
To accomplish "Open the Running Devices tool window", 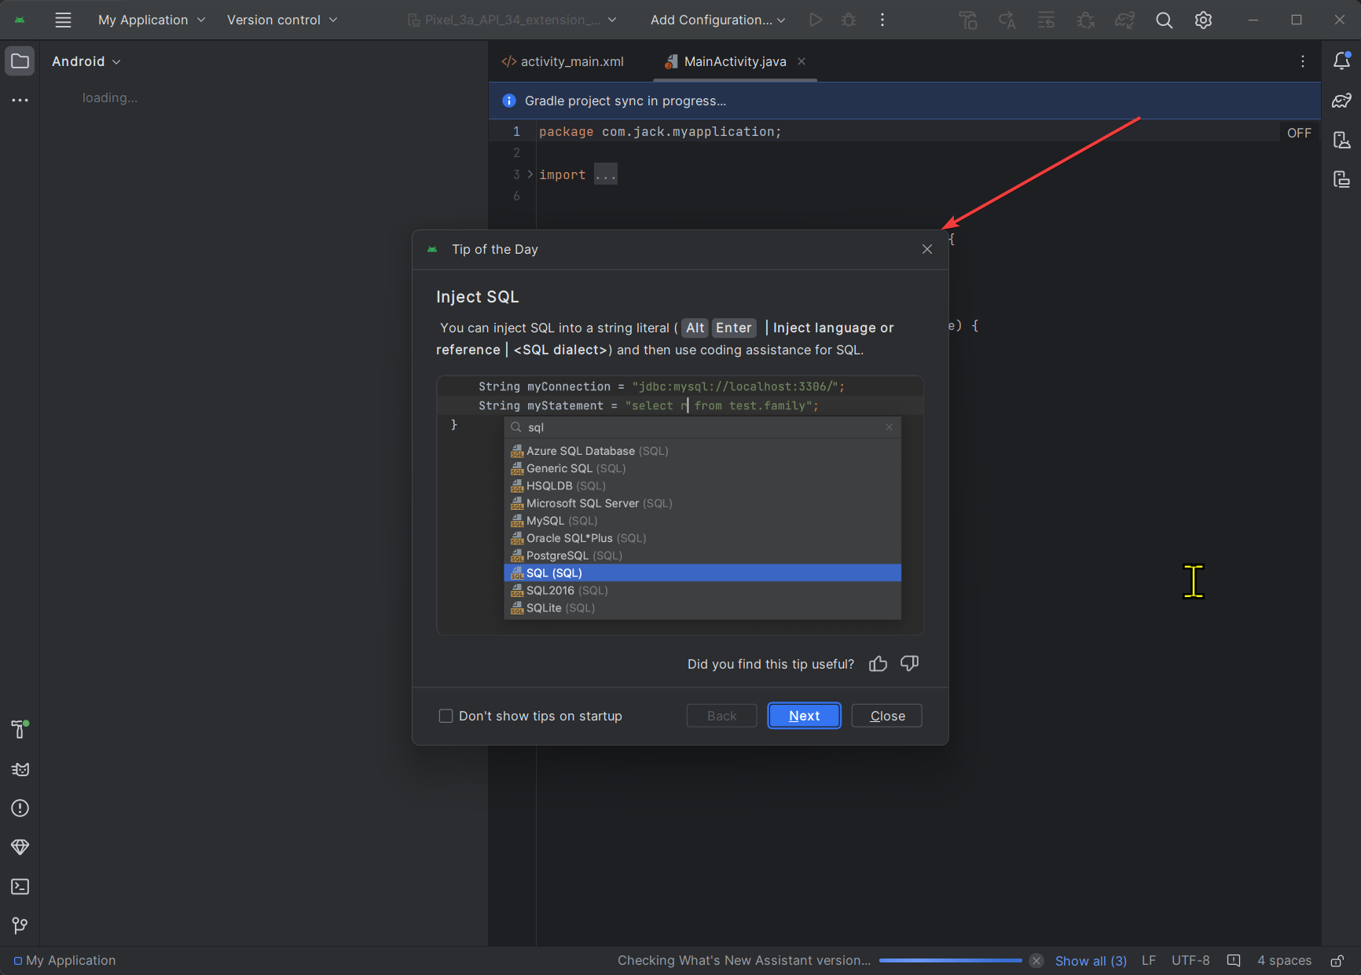I will click(1341, 179).
